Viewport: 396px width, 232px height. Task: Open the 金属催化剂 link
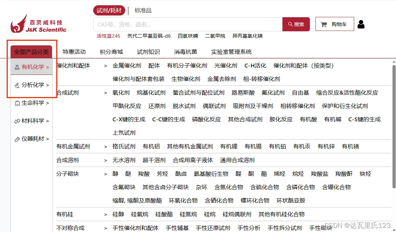coord(127,66)
